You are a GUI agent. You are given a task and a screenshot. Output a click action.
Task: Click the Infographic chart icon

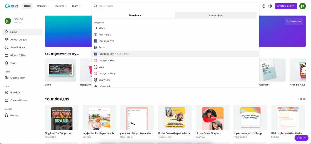(x=96, y=86)
